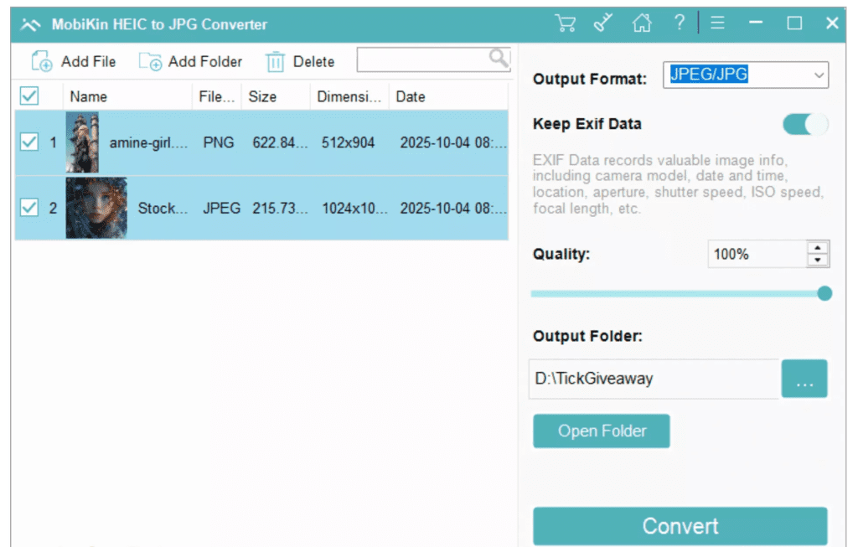858x547 pixels.
Task: Open the home page icon
Action: [x=642, y=24]
